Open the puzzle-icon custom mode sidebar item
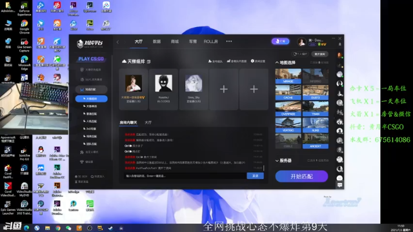Image resolution: width=413 pixels, height=232 pixels. [x=89, y=152]
